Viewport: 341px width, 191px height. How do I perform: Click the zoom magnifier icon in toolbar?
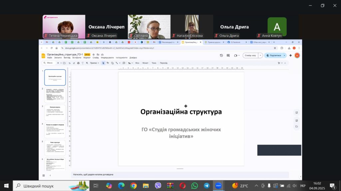click(x=87, y=63)
